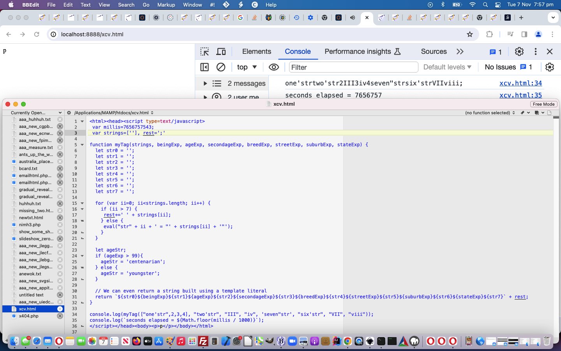Open the Search menu
This screenshot has width=561, height=351.
(126, 5)
